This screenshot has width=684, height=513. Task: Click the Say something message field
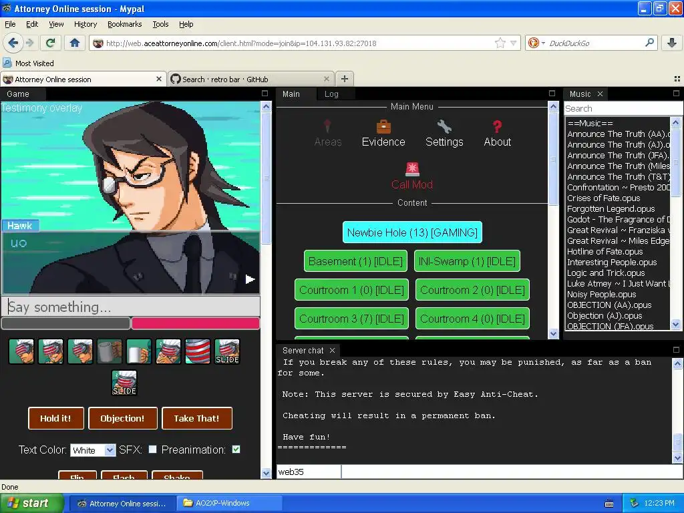(x=131, y=307)
